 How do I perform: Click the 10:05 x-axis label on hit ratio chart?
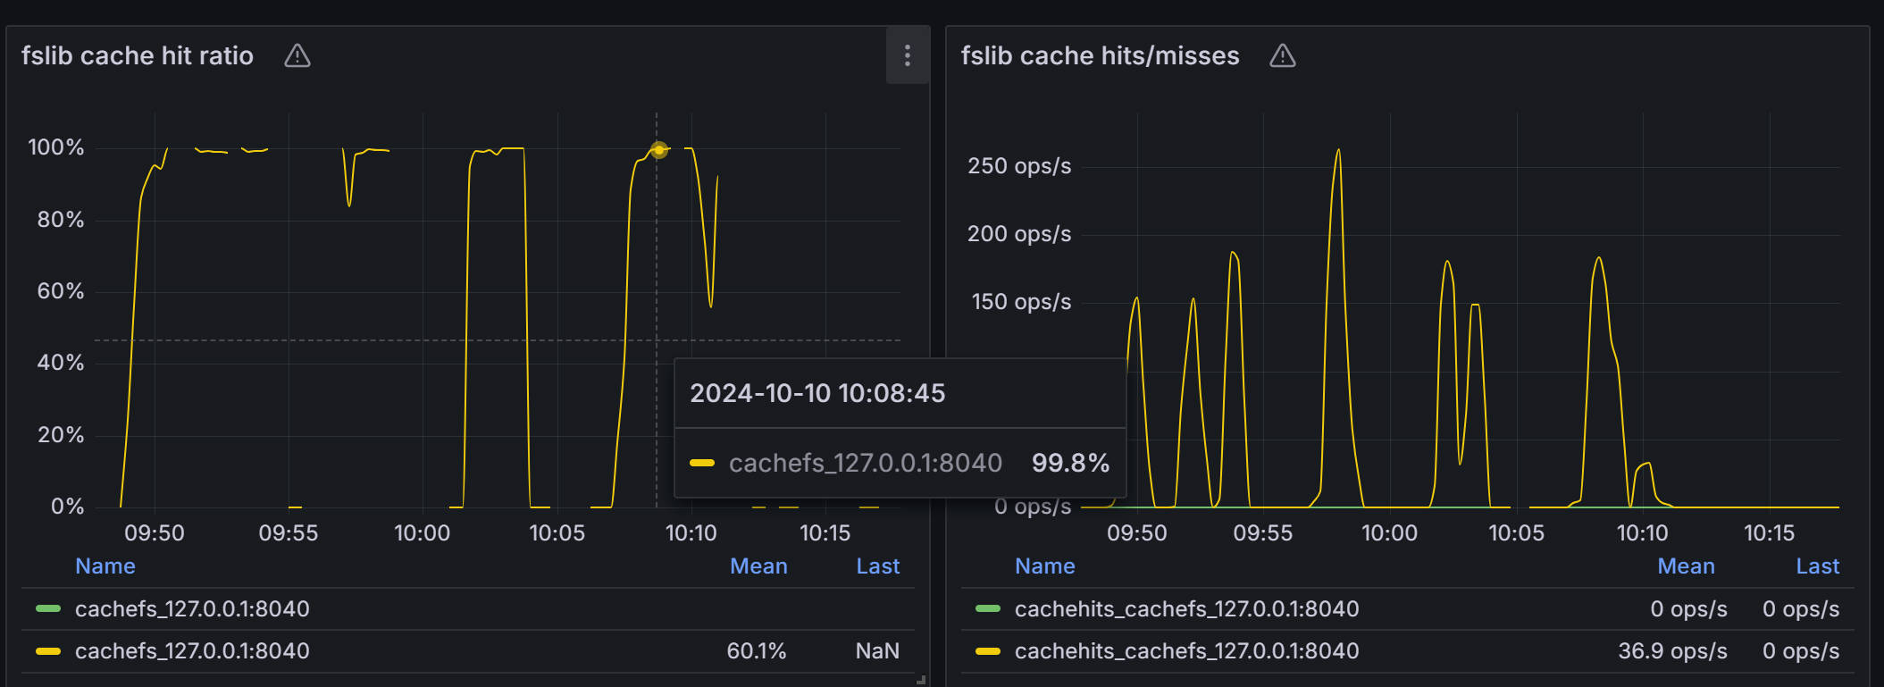pyautogui.click(x=557, y=533)
